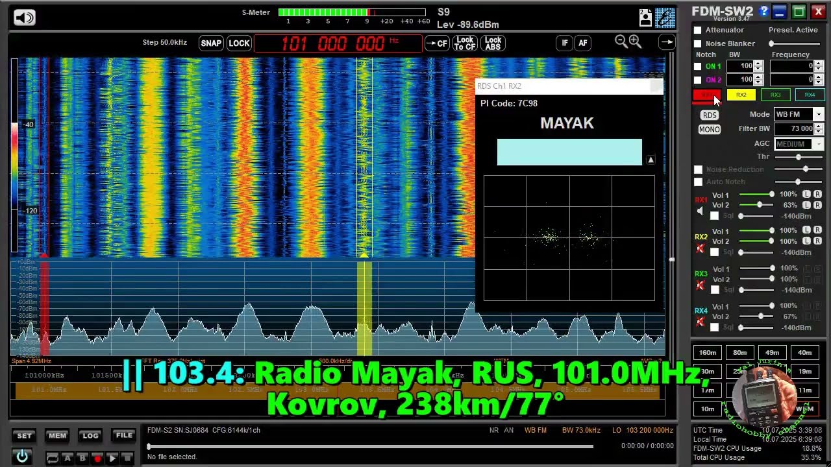Viewport: 831px width, 467px height.
Task: Toggle RX1 Vol 1 left channel
Action: [x=806, y=195]
